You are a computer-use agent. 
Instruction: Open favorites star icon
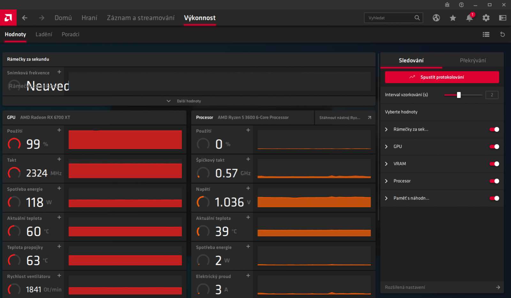tap(453, 18)
